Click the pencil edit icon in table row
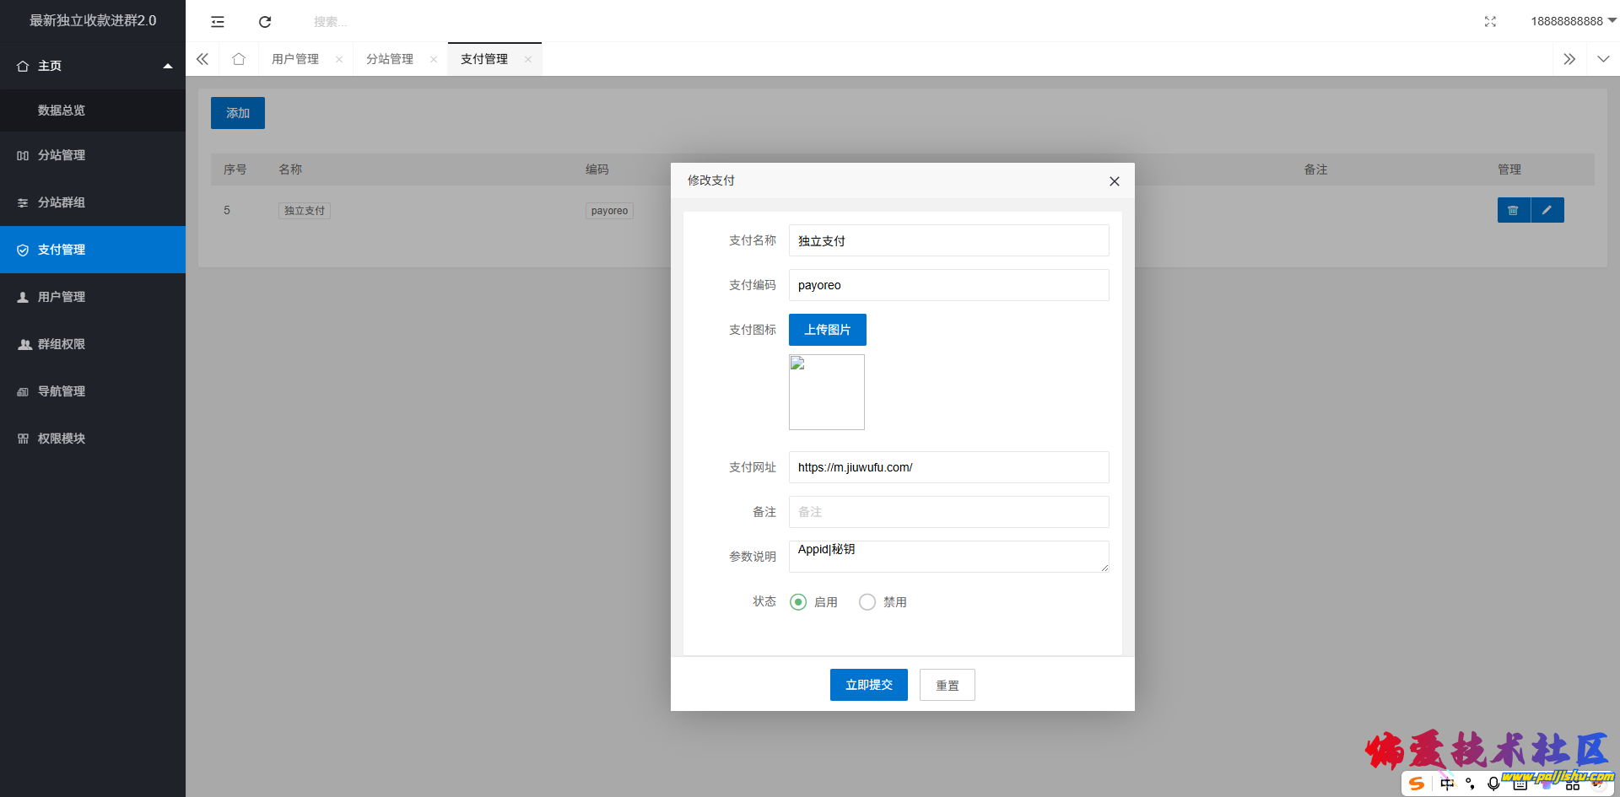 click(x=1547, y=210)
